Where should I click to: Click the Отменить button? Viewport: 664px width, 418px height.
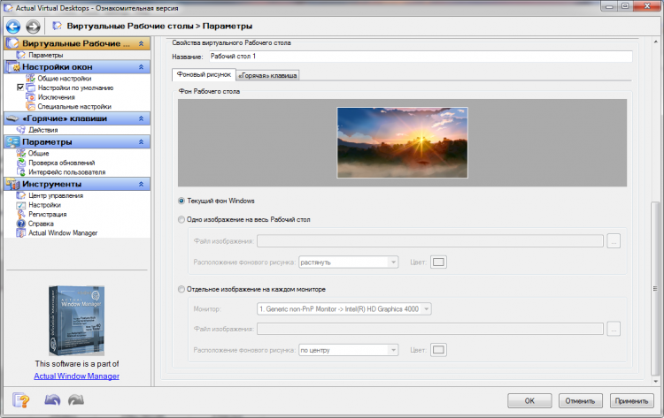coord(580,400)
